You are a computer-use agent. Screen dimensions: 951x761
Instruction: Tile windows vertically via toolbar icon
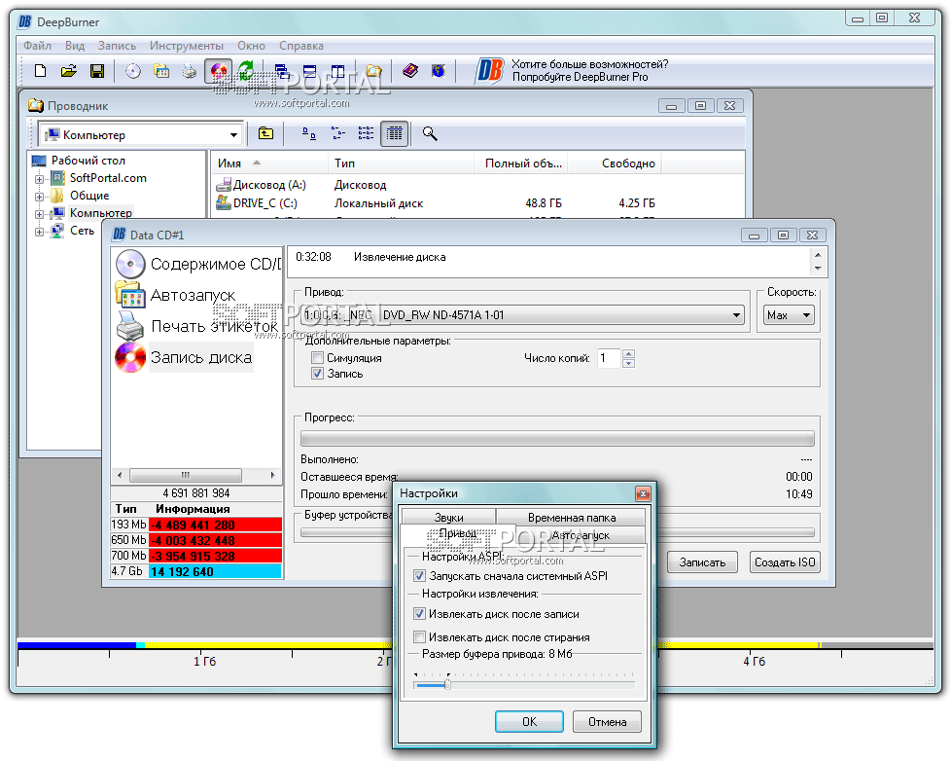tap(337, 71)
